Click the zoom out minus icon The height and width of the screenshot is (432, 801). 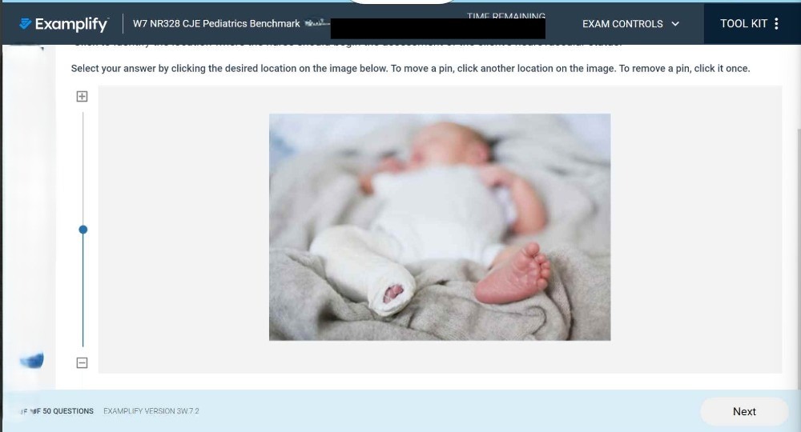pos(82,362)
